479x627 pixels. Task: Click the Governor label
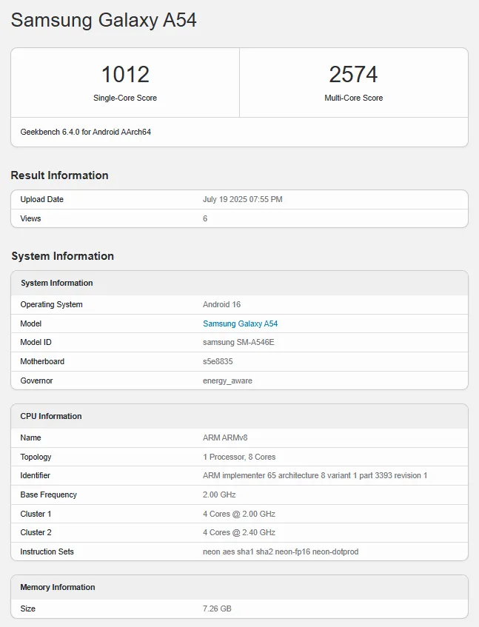pyautogui.click(x=36, y=380)
